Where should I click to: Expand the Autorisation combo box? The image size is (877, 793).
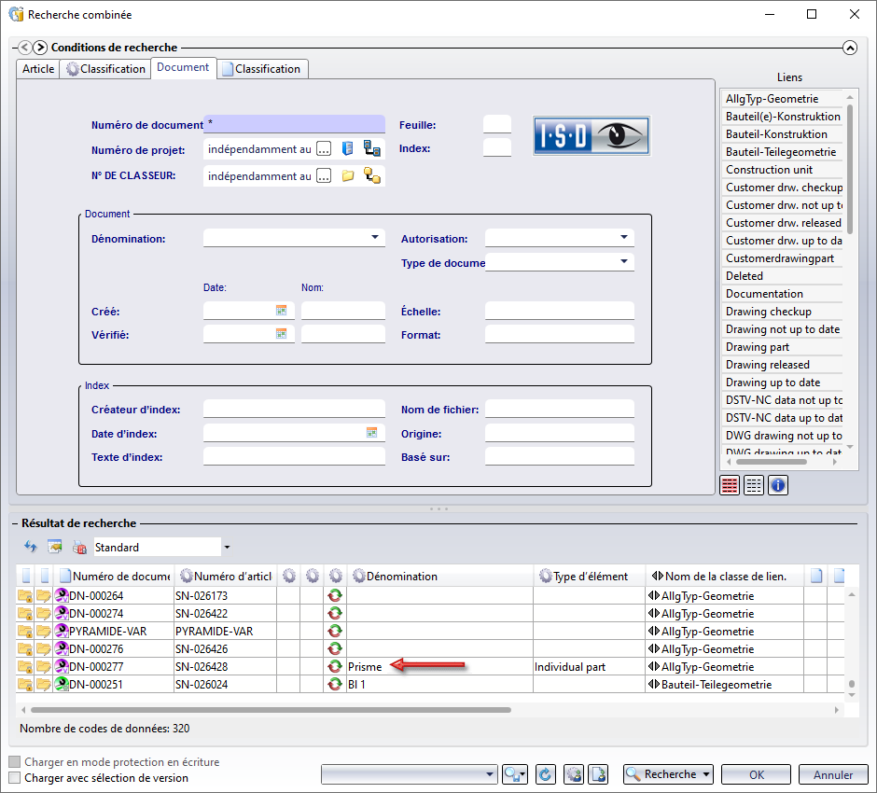point(624,239)
